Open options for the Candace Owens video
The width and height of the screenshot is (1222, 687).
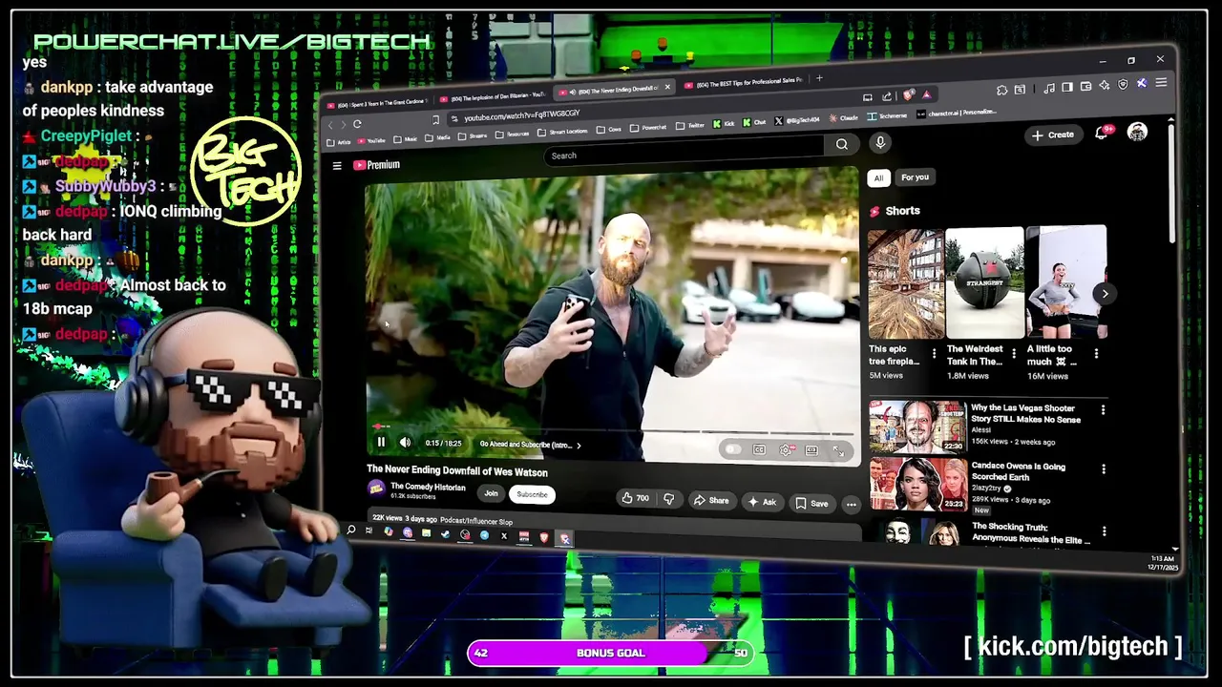click(x=1103, y=468)
